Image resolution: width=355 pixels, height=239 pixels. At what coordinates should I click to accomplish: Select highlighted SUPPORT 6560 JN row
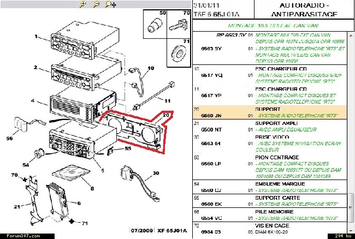[x=270, y=112]
